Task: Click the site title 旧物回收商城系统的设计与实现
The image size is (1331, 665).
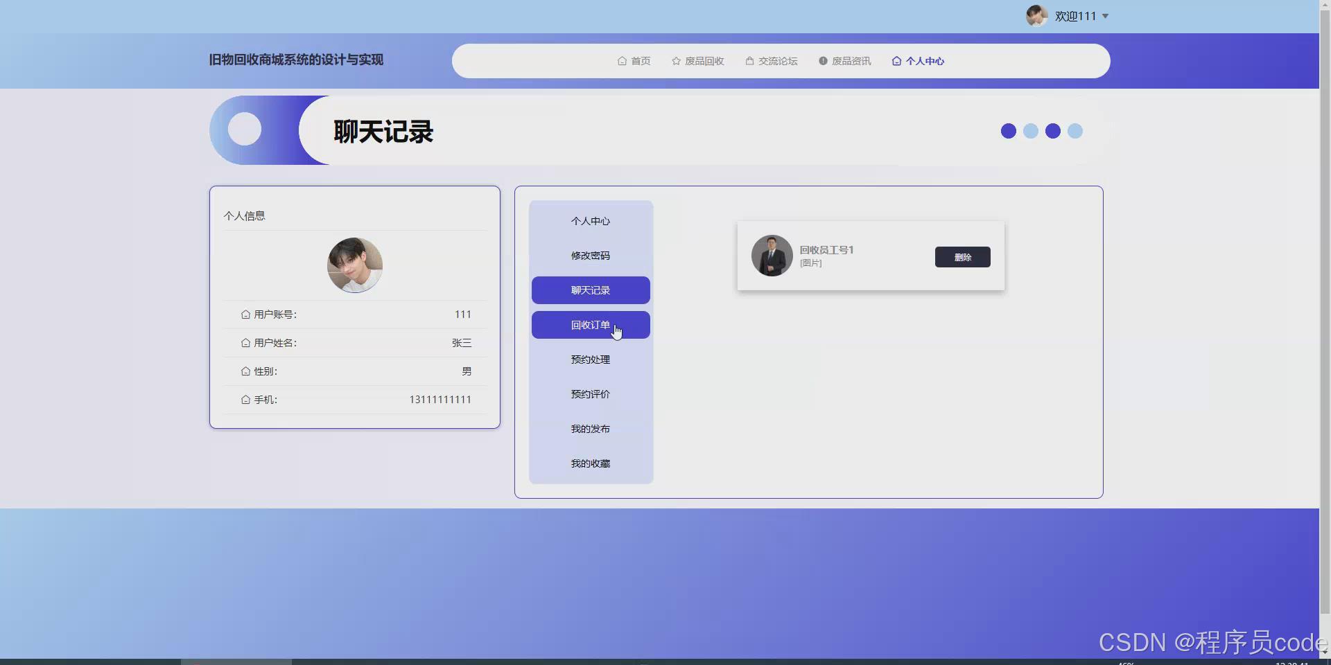Action: click(x=296, y=60)
